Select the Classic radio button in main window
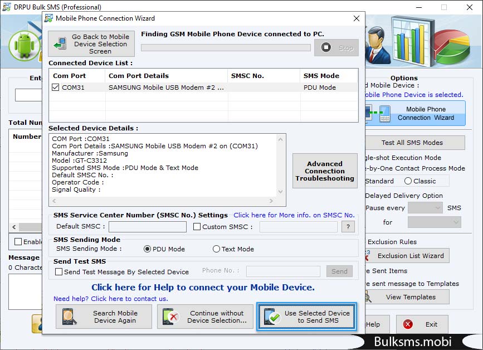Screen dimensions: 483x350 408,181
